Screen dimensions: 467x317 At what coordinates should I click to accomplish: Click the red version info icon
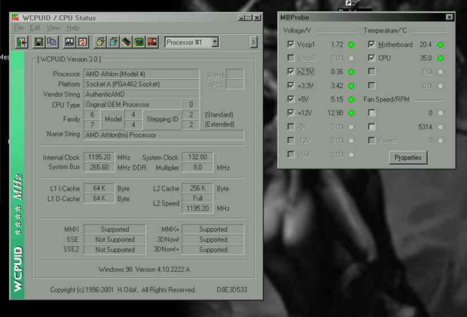152,42
